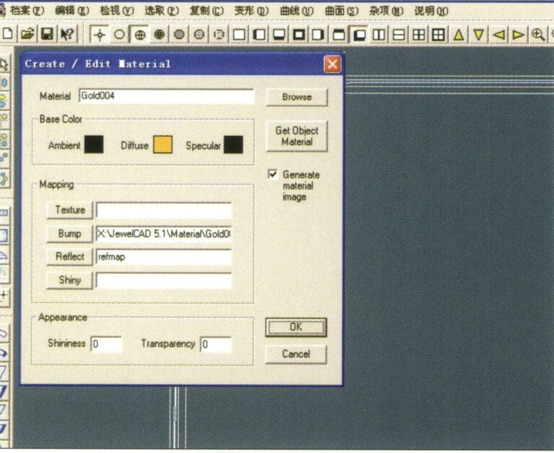The image size is (554, 453).
Task: Create a new file from the toolbar
Action: coord(8,35)
